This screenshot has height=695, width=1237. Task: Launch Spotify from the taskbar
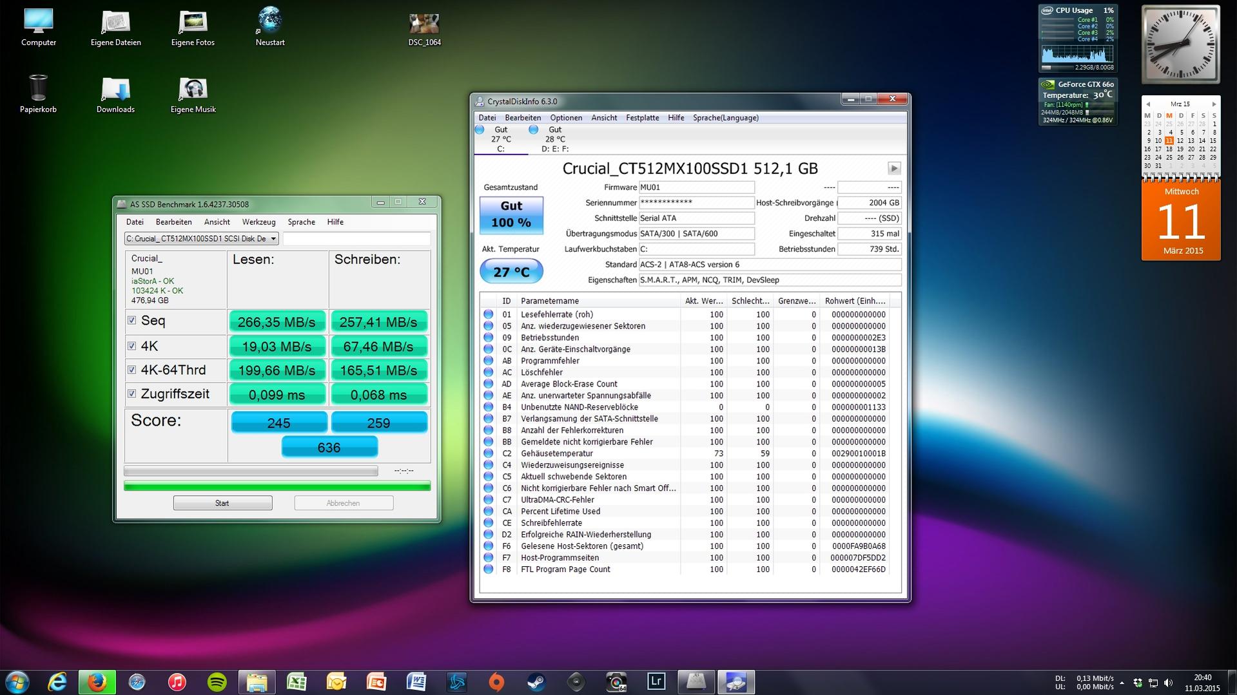(217, 681)
